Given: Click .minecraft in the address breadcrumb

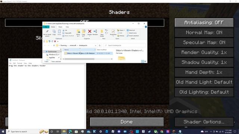Looking at the screenshot, I should [73, 45].
